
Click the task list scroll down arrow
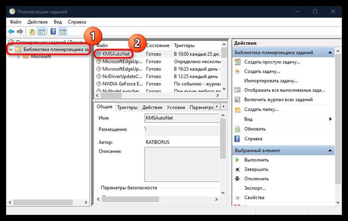tap(224, 89)
